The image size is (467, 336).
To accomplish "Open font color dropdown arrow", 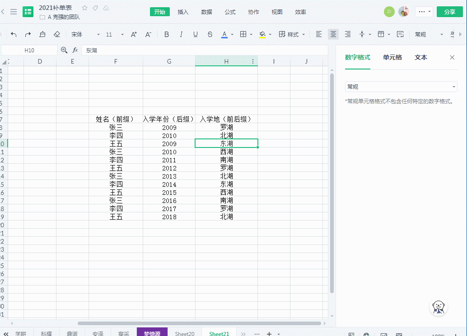I will coord(232,34).
